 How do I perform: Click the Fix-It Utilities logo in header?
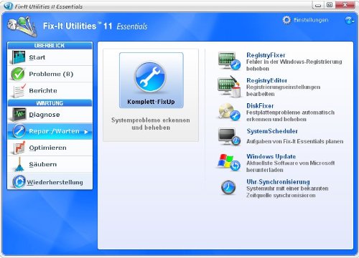pos(22,26)
